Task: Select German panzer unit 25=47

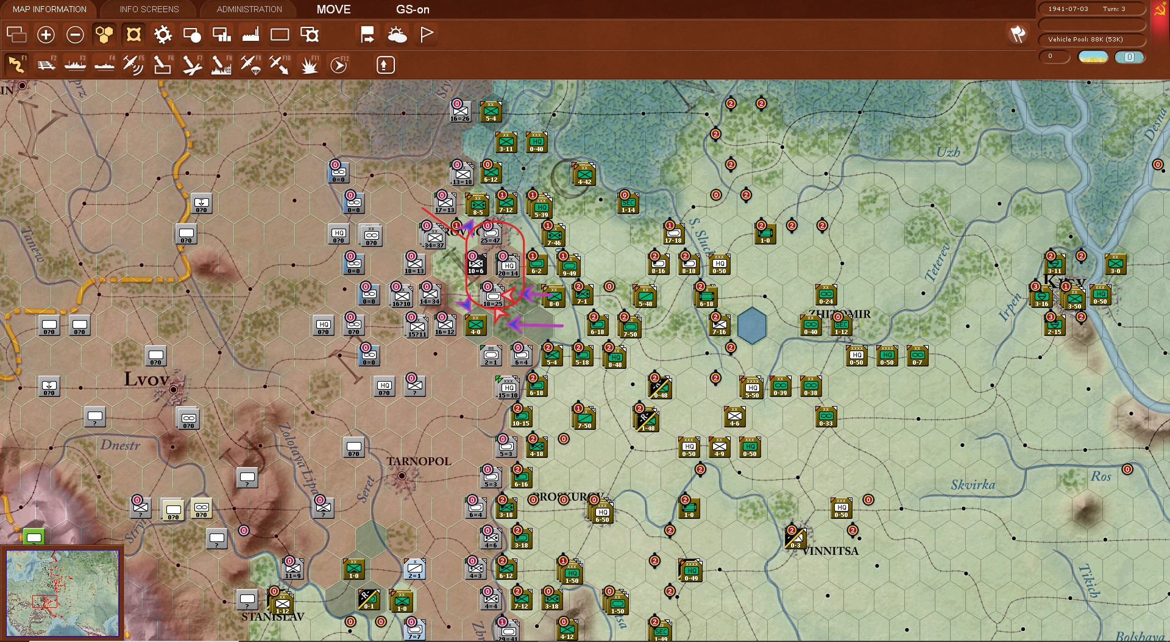Action: (491, 234)
